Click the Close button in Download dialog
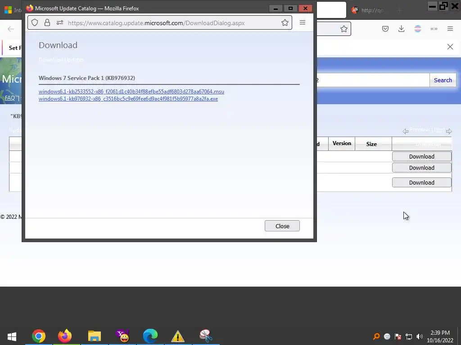Image resolution: width=461 pixels, height=345 pixels. pos(282,226)
